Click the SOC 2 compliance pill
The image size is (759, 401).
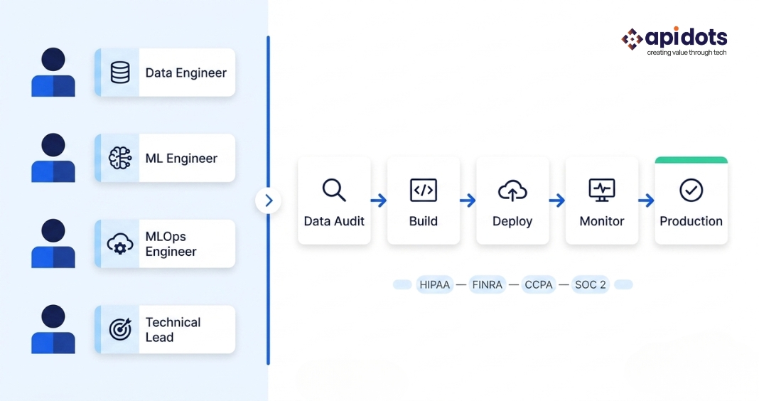(590, 285)
